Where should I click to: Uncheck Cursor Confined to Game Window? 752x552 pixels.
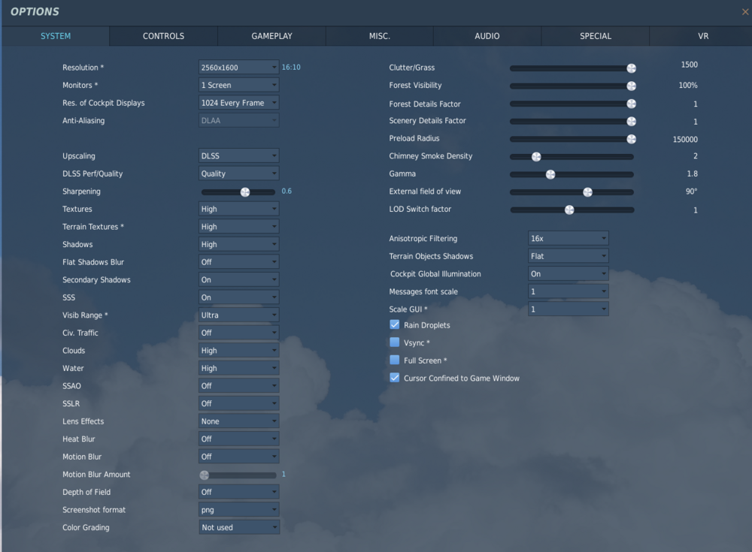tap(394, 378)
